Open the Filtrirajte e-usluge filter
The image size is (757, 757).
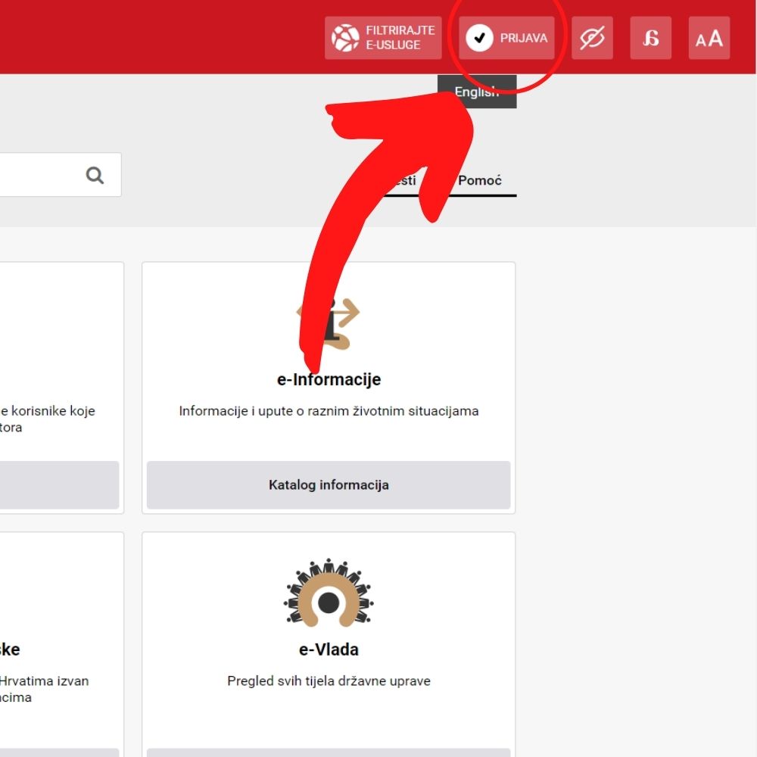[x=383, y=38]
